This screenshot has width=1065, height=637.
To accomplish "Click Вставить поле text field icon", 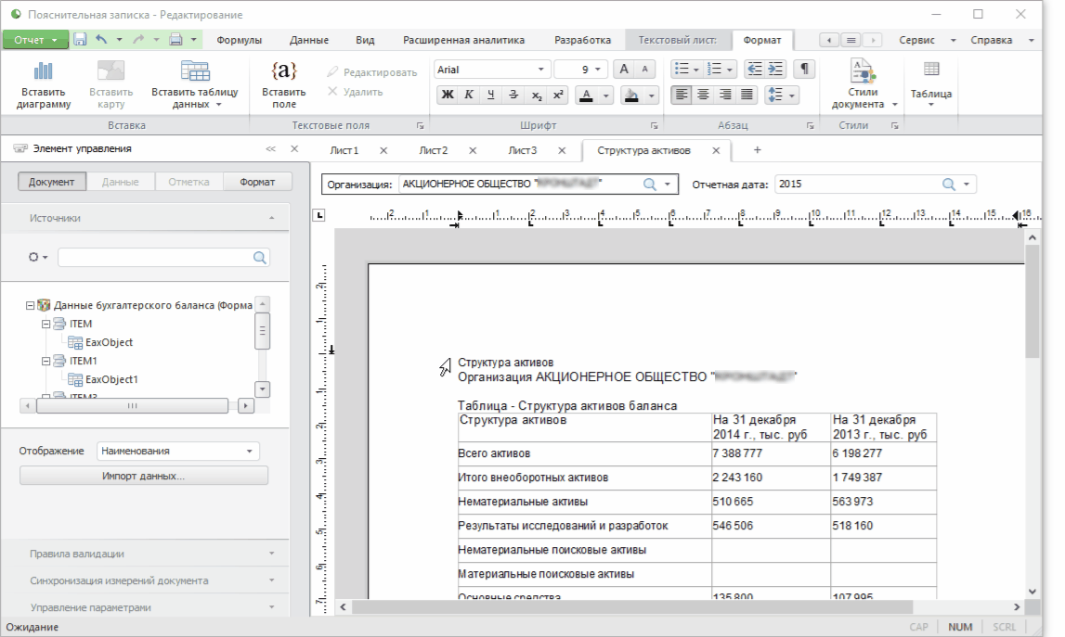I will 283,71.
